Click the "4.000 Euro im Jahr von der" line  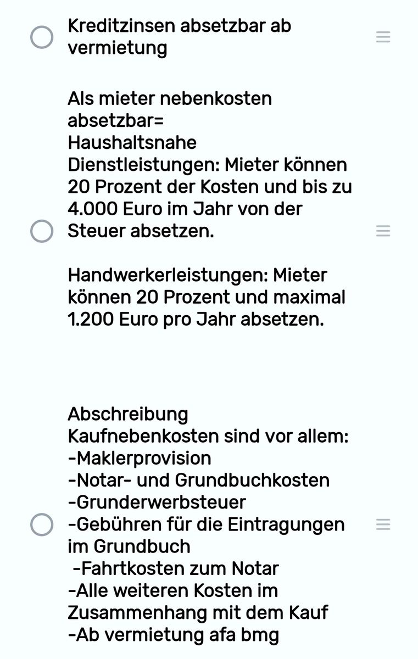point(185,209)
